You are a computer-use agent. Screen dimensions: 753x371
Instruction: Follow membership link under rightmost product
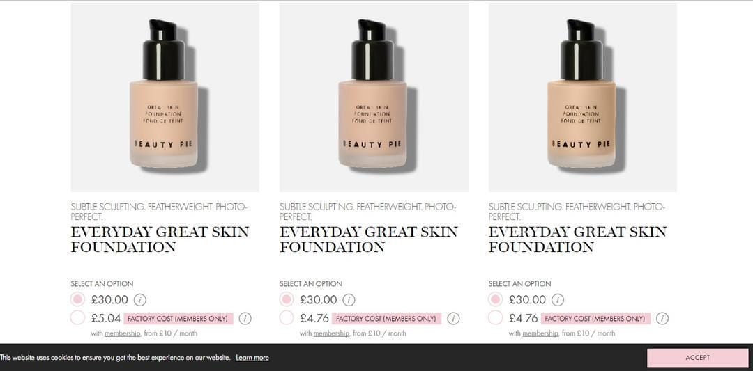point(540,333)
